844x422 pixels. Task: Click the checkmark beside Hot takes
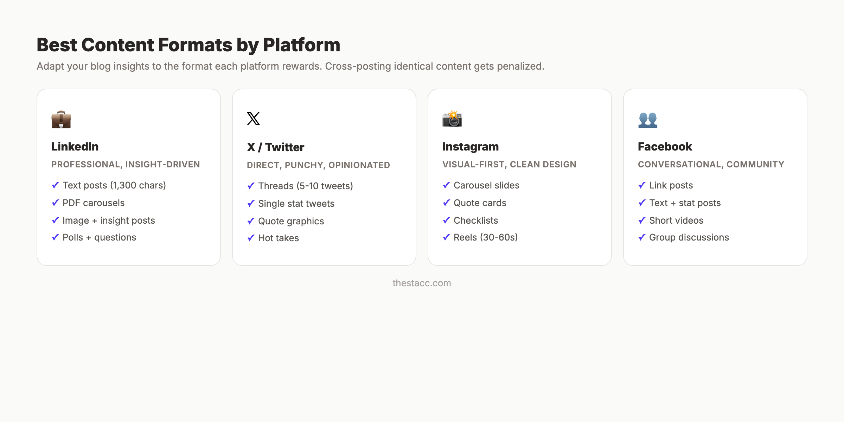point(251,238)
